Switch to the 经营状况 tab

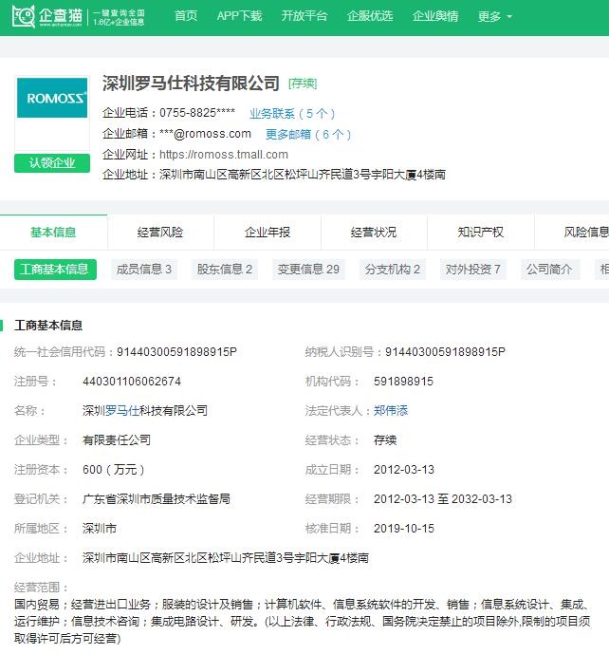[374, 233]
